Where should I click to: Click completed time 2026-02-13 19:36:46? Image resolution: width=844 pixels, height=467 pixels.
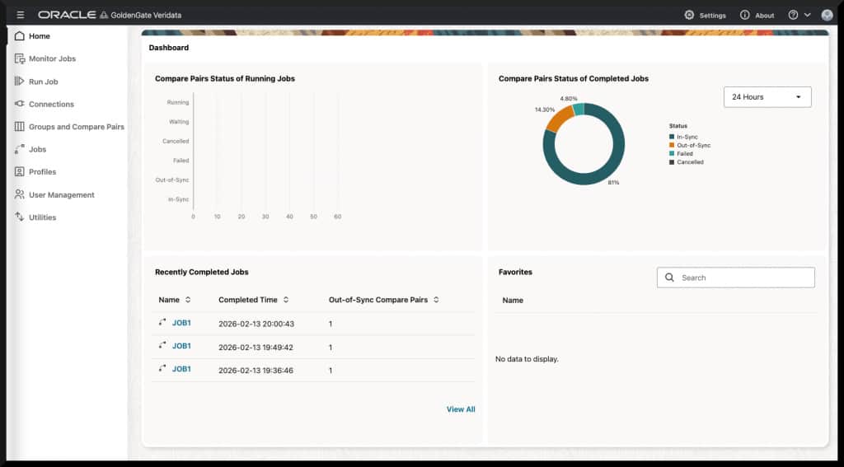coord(256,371)
